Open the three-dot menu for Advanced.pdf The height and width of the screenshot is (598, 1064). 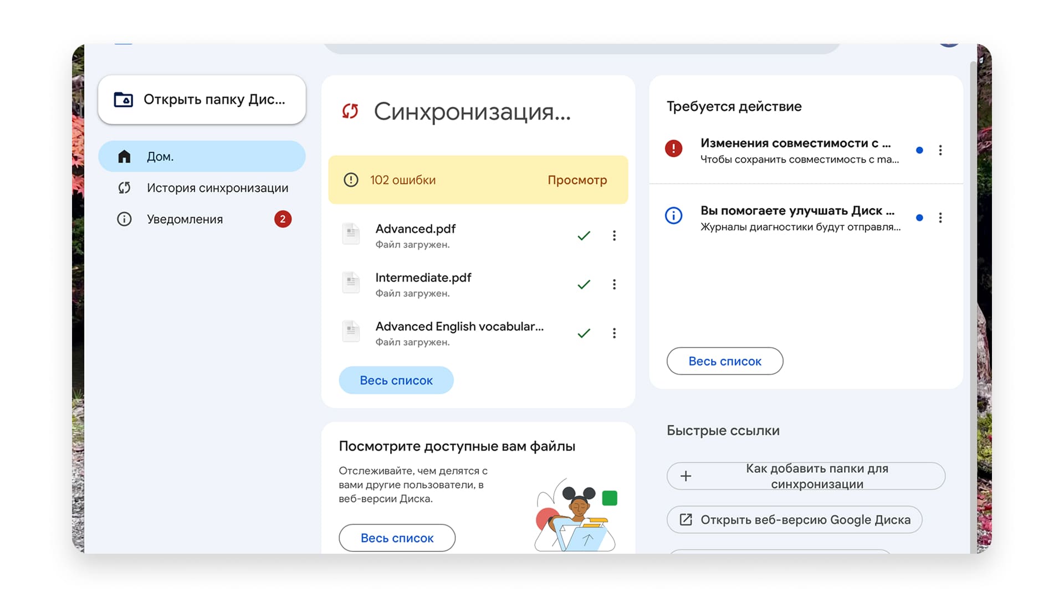(614, 235)
